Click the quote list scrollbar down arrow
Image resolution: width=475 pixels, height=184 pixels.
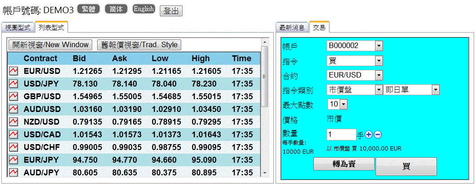[264, 173]
